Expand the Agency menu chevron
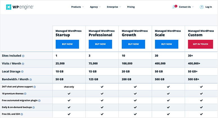This screenshot has height=118, width=218. pyautogui.click(x=100, y=7)
